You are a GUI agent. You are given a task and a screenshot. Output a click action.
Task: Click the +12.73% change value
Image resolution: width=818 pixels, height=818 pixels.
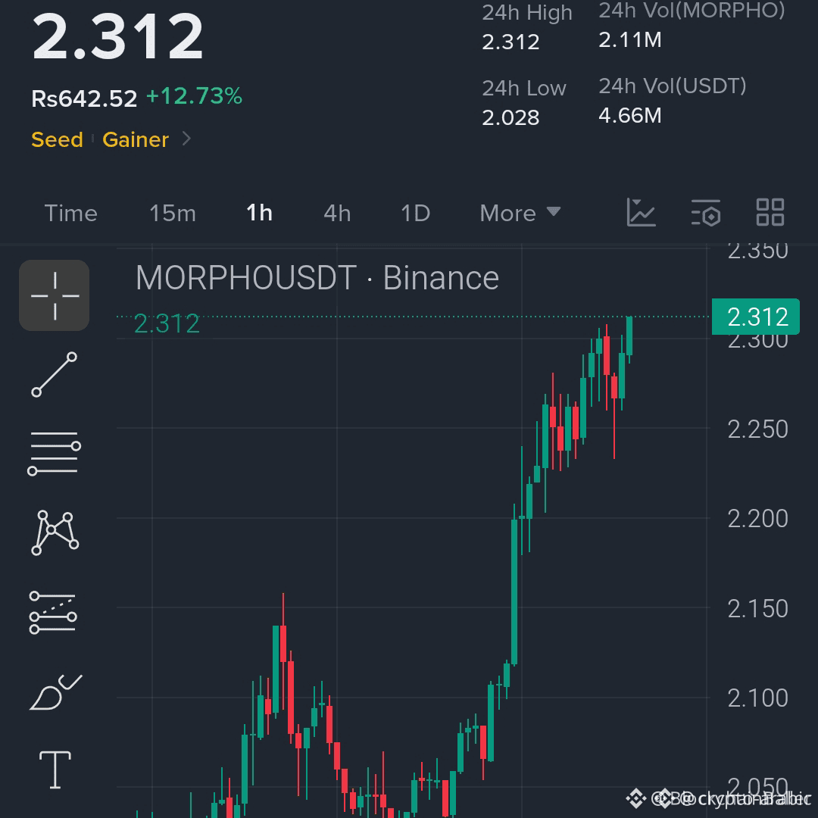coord(194,96)
